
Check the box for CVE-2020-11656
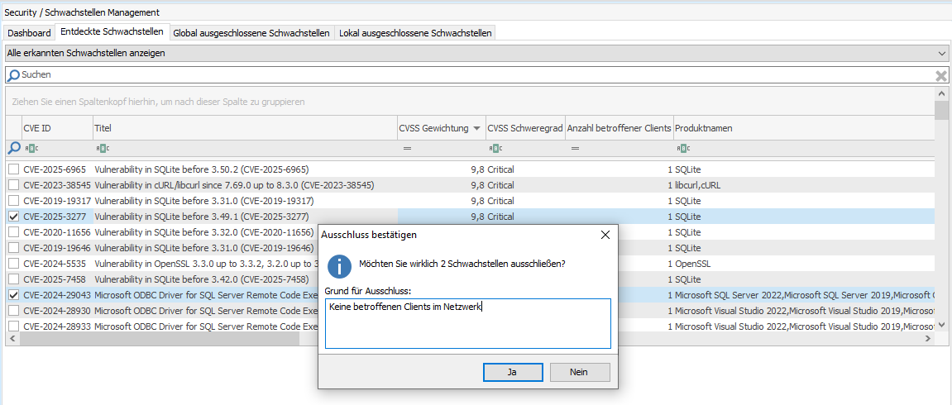14,232
